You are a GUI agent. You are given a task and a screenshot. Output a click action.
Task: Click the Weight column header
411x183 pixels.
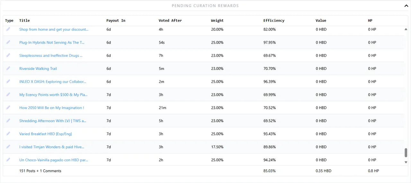point(217,21)
